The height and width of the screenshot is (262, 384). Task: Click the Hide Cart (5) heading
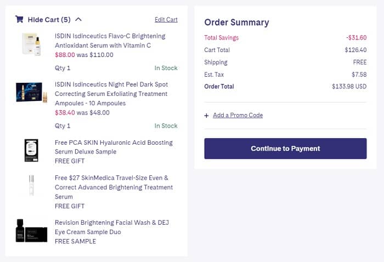tap(49, 20)
